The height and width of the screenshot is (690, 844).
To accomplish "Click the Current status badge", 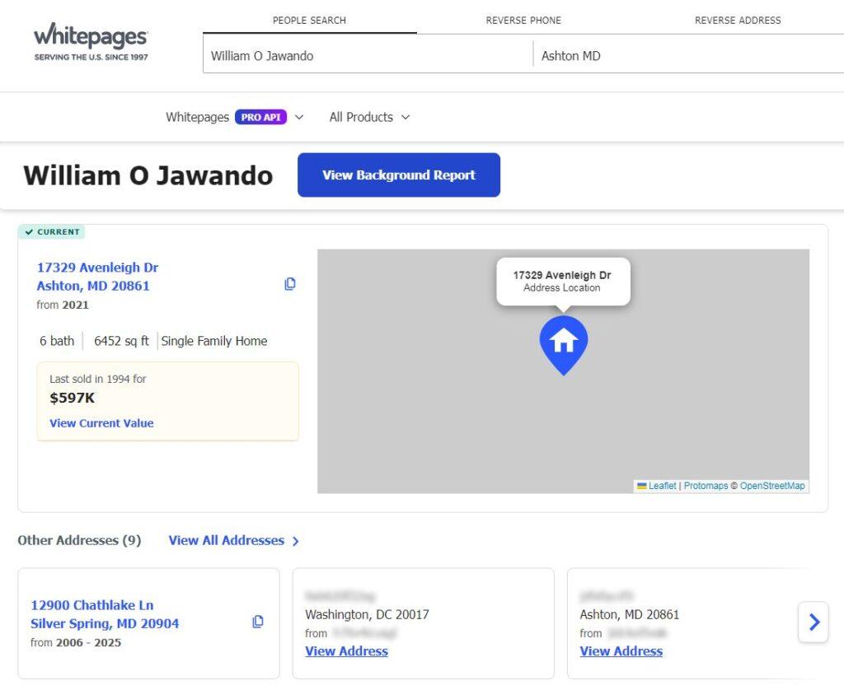I will point(52,232).
